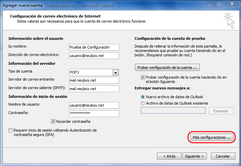Toggle the Recordar contraseña checkbox

[53, 121]
